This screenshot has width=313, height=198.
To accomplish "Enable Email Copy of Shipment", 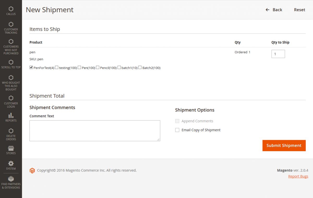I will pyautogui.click(x=177, y=130).
